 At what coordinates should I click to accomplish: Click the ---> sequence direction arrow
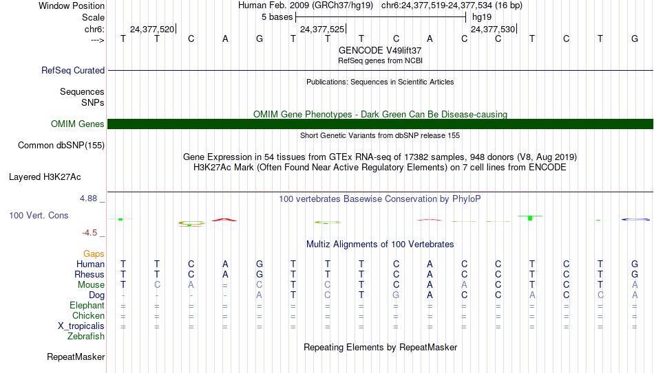tap(97, 40)
